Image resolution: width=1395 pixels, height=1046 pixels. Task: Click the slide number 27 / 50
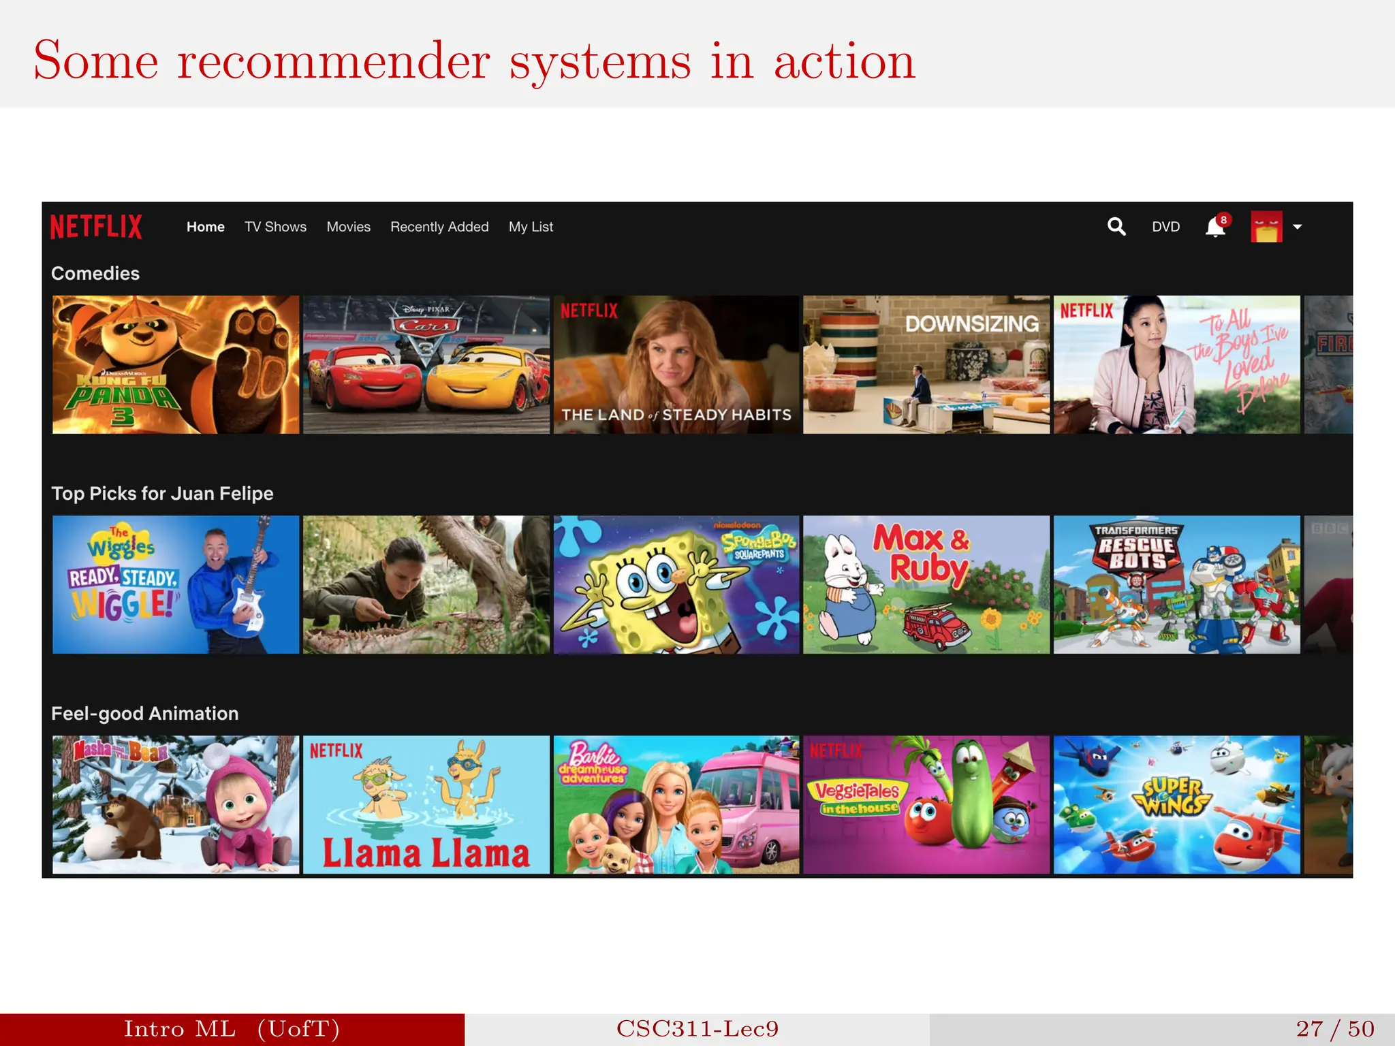click(1335, 1029)
